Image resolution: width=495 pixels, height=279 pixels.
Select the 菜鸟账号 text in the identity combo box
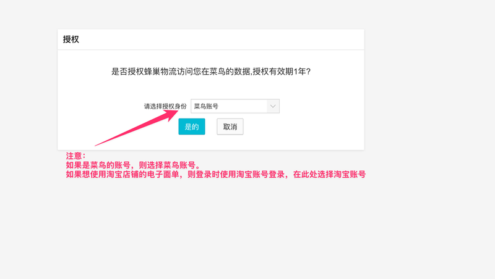pyautogui.click(x=206, y=106)
